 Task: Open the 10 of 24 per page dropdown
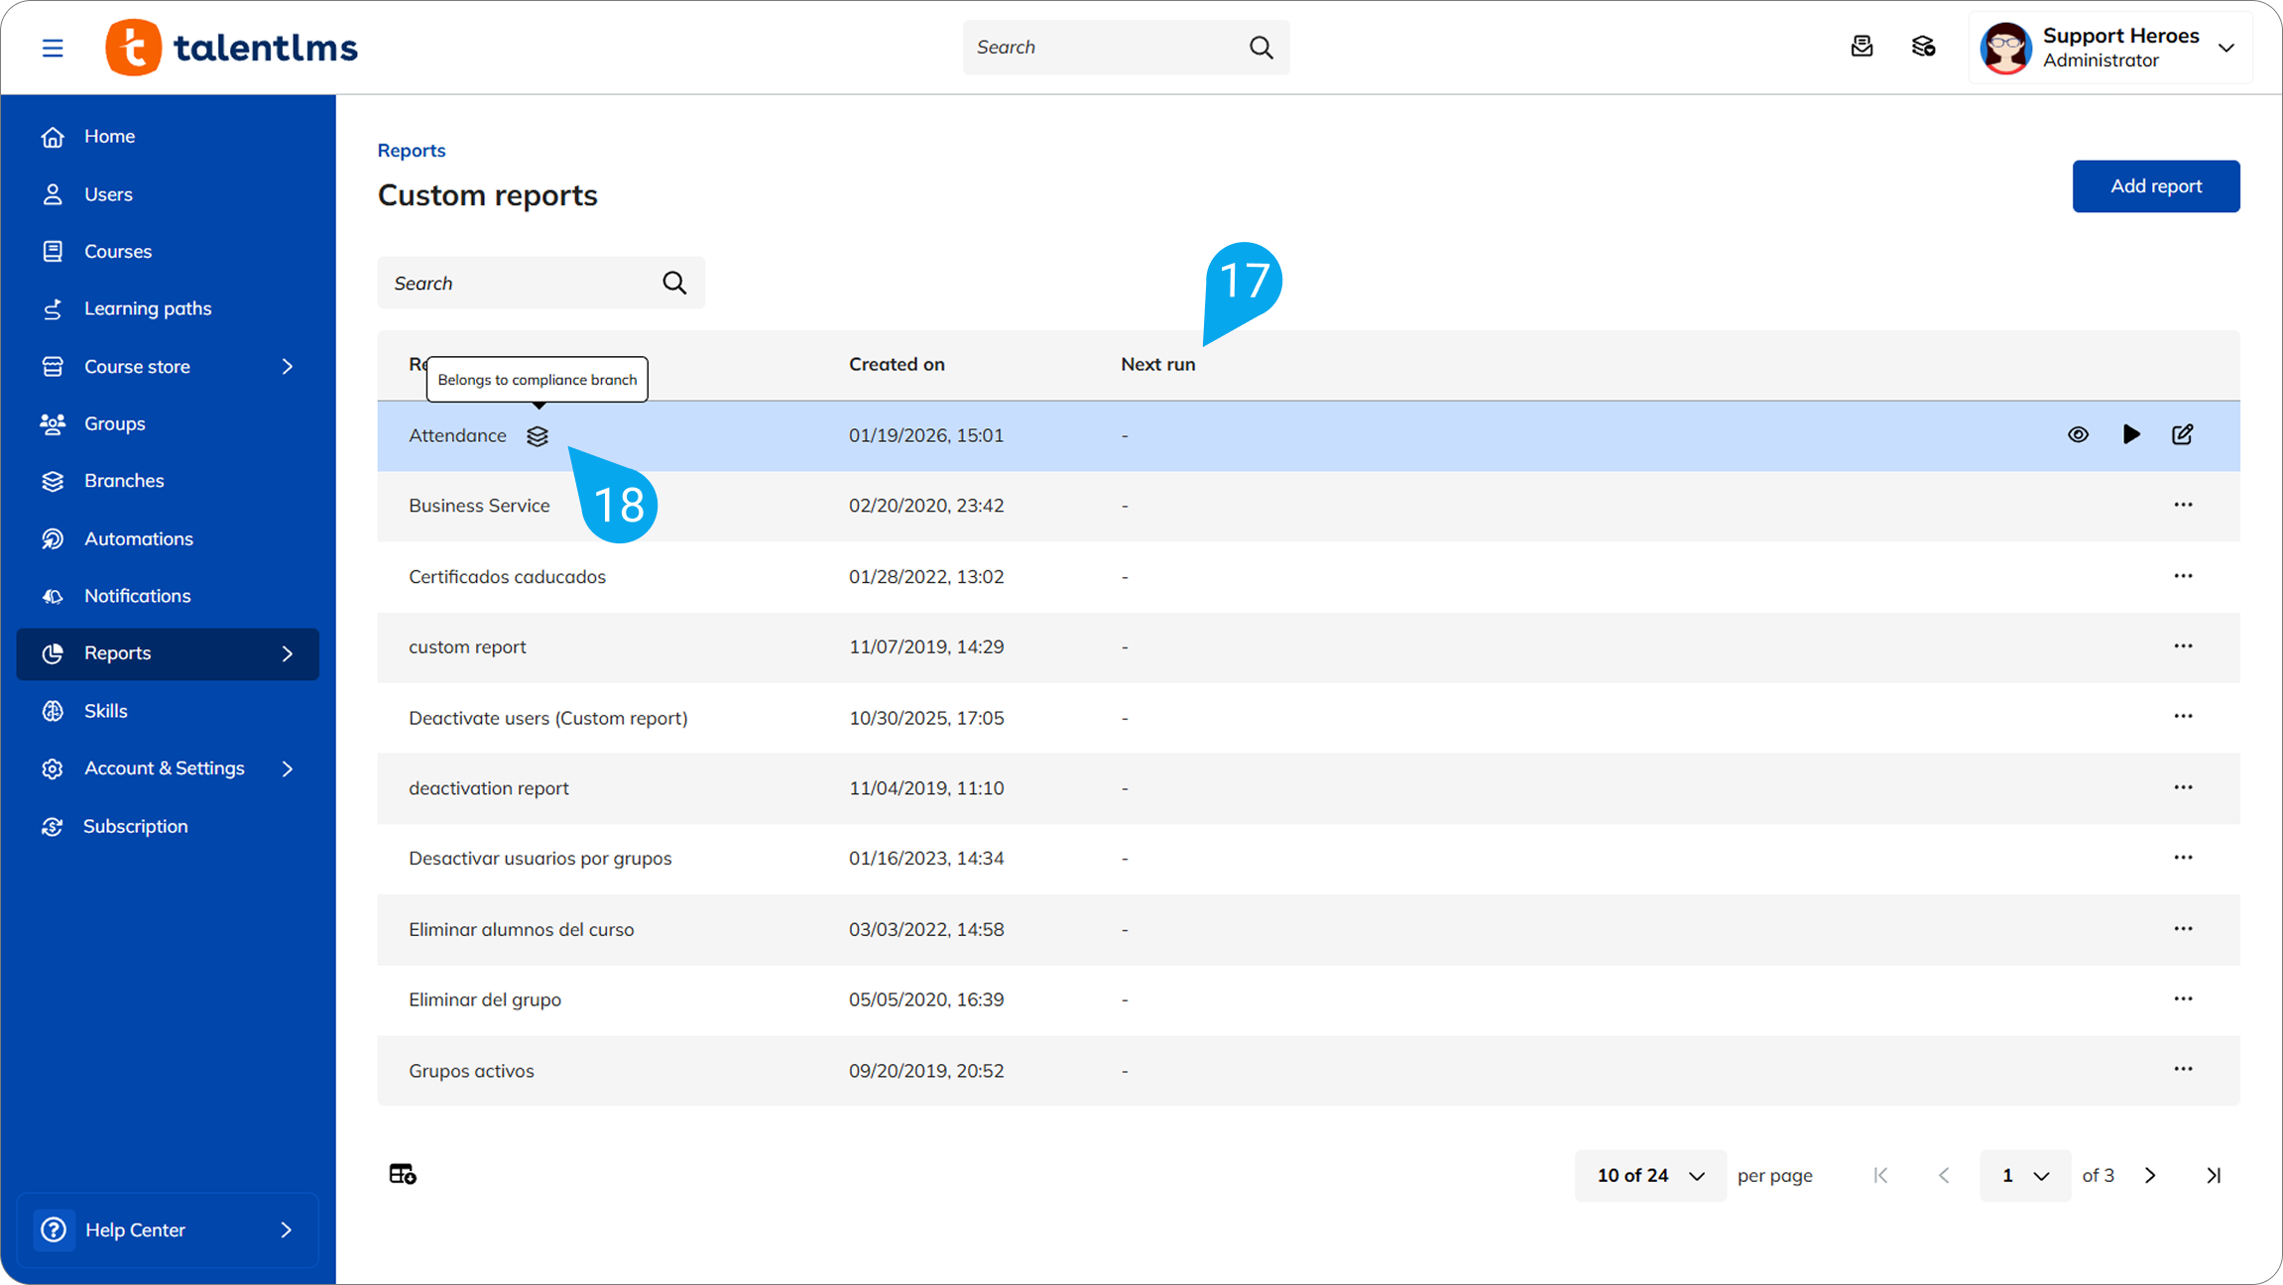point(1650,1175)
